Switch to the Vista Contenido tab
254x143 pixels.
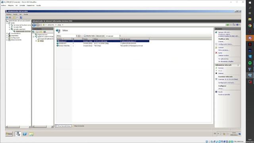tap(78, 126)
